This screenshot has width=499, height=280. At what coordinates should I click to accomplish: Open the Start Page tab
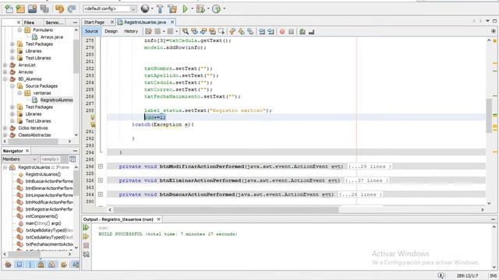(x=94, y=23)
